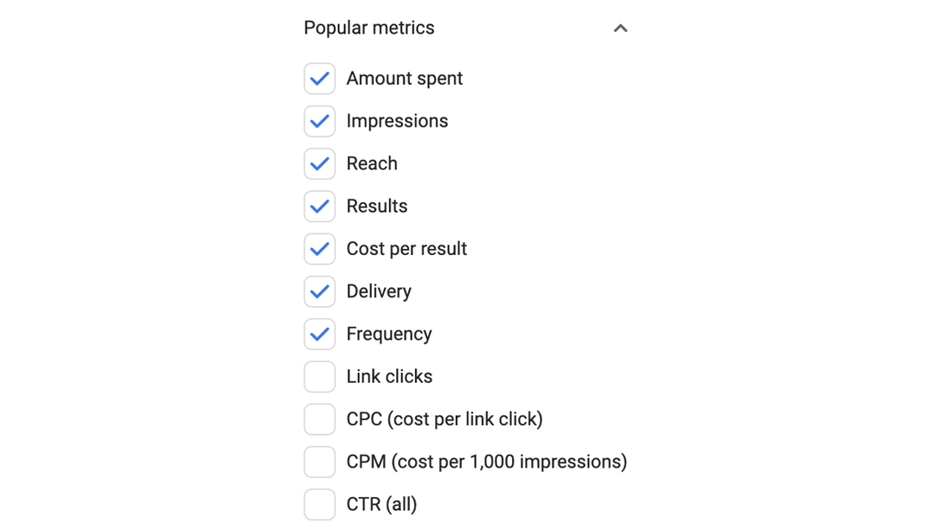Deselect the Impressions checkbox
Viewport: 934px width, 530px height.
point(319,121)
